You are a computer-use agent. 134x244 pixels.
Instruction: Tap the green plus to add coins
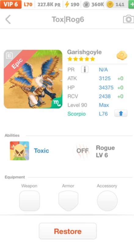point(131,5)
